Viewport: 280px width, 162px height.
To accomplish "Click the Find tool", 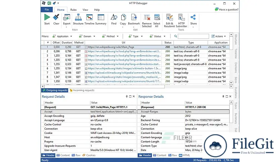I will 114,17.
